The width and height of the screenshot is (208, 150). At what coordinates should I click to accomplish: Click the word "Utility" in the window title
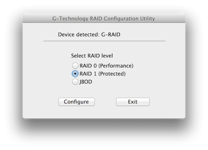(147, 19)
